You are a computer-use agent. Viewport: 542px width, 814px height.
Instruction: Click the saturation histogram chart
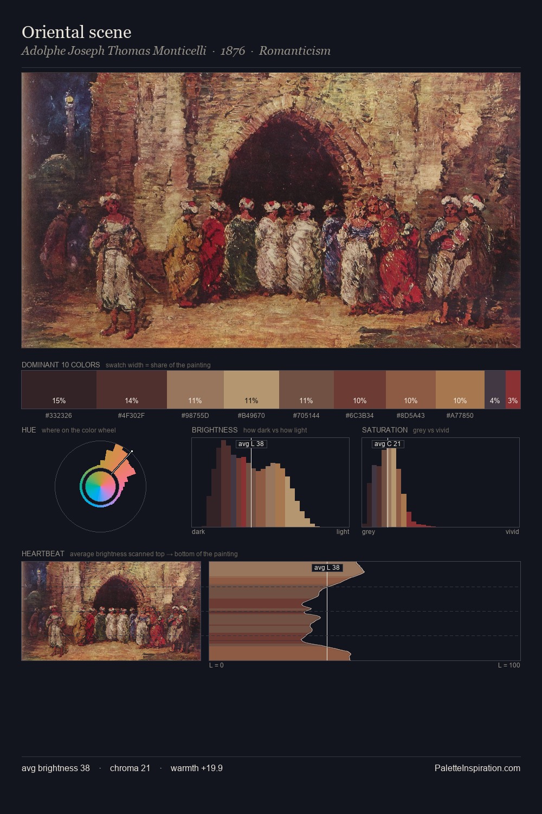coord(441,482)
